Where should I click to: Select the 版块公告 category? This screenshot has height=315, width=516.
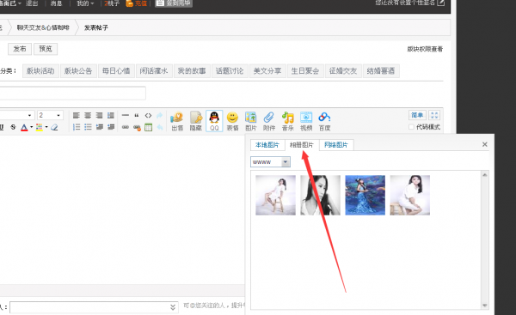tap(78, 71)
